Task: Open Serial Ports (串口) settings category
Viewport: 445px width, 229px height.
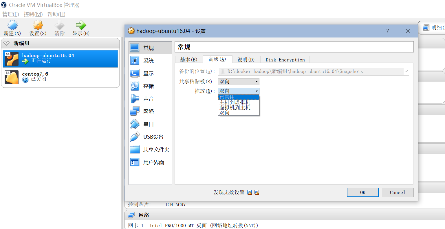Action: pos(150,124)
